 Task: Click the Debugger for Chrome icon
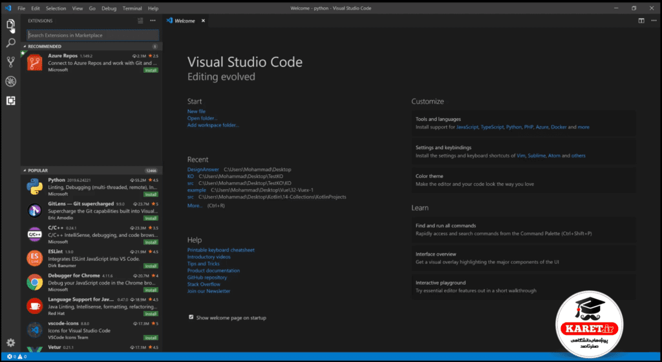pos(35,283)
